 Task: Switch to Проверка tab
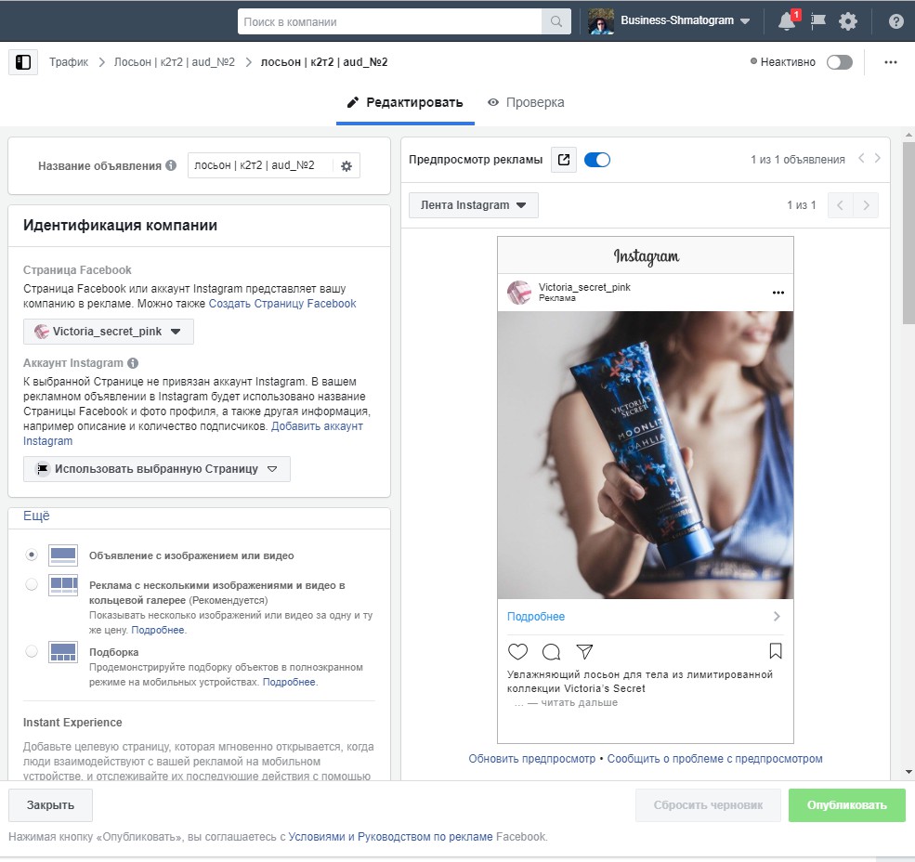[526, 103]
